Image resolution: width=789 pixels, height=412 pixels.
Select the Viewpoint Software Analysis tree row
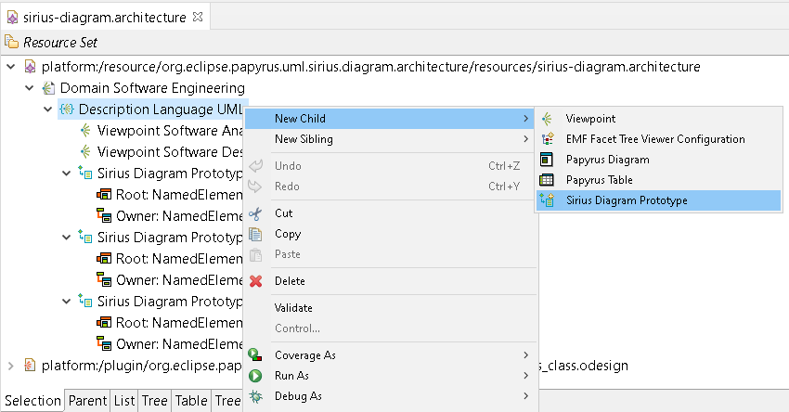coord(161,130)
